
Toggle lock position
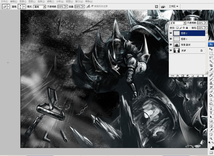pos(184,28)
